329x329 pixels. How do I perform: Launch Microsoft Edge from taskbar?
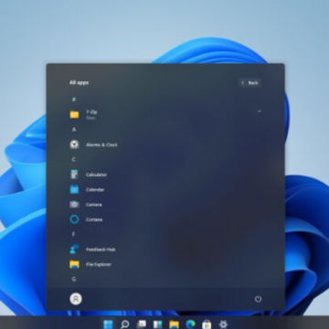[x=190, y=324]
